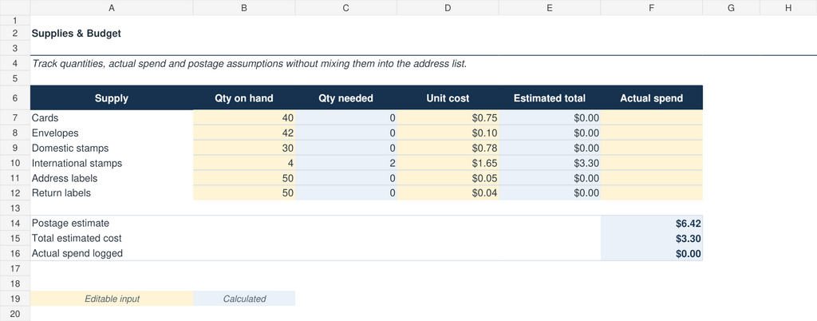The height and width of the screenshot is (321, 817).
Task: Click Return labels unit cost $0.04
Action: (x=448, y=192)
